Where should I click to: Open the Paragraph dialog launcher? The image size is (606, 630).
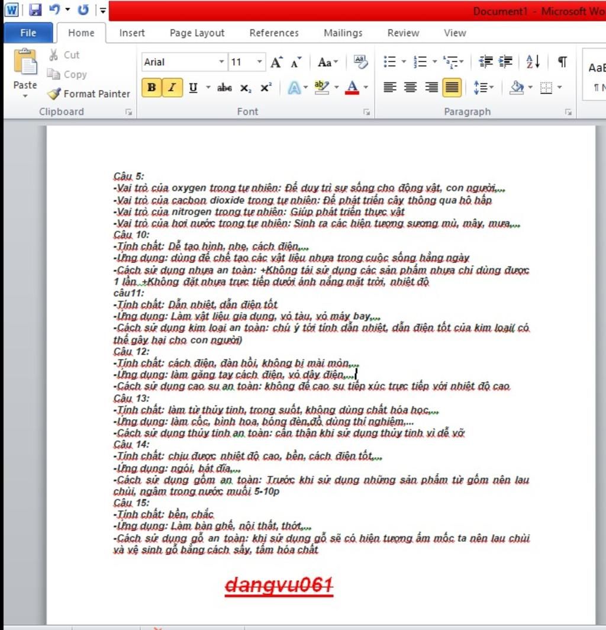point(568,112)
